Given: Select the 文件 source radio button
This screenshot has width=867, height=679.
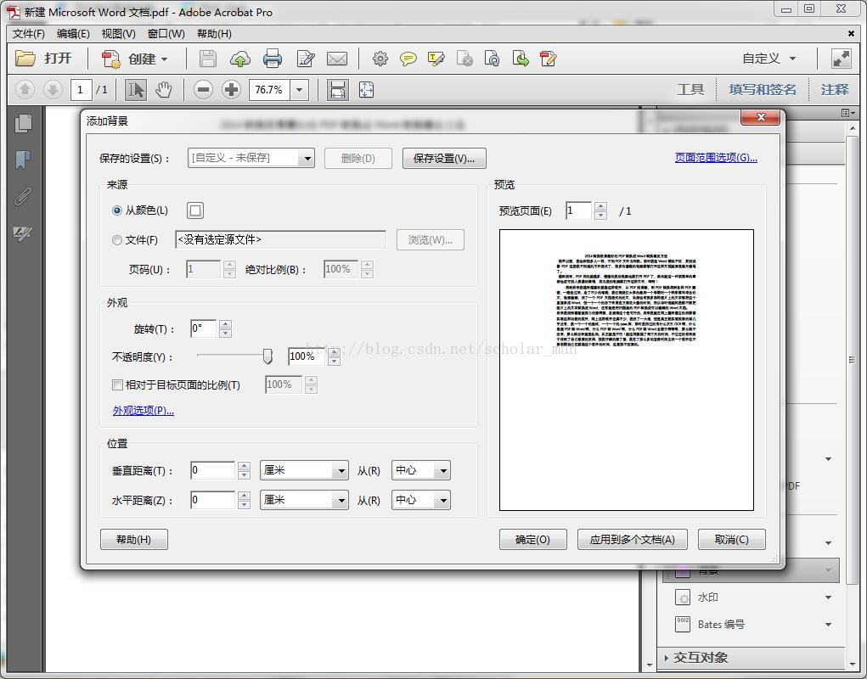Looking at the screenshot, I should pyautogui.click(x=116, y=240).
